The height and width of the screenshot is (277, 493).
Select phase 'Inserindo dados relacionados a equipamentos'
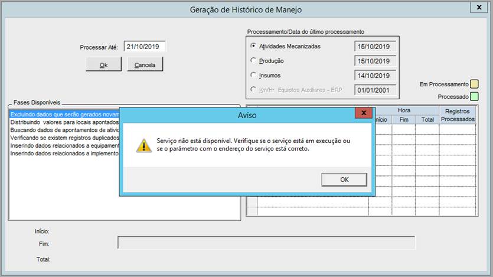[x=64, y=146]
